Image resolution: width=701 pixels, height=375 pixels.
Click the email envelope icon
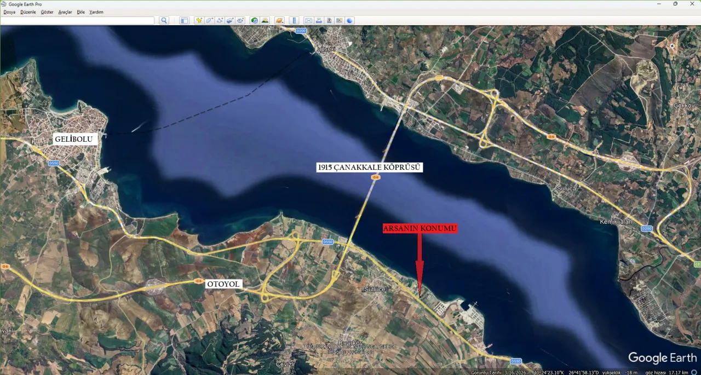click(308, 20)
